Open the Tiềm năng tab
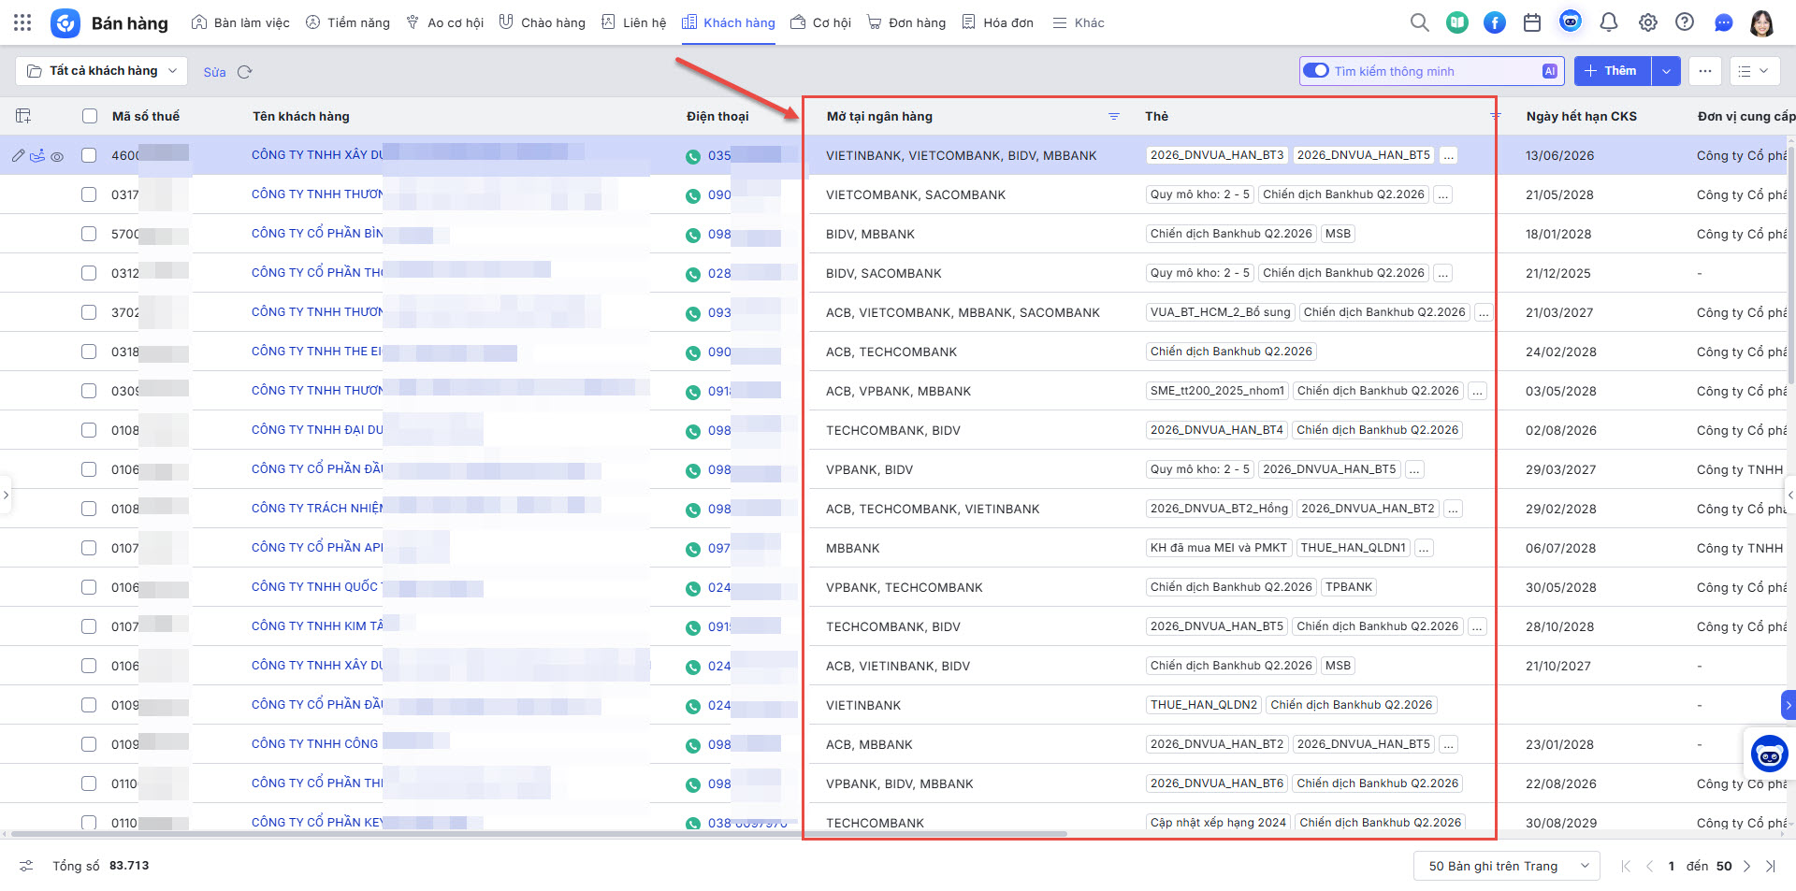Viewport: 1796px width, 891px height. tap(348, 22)
